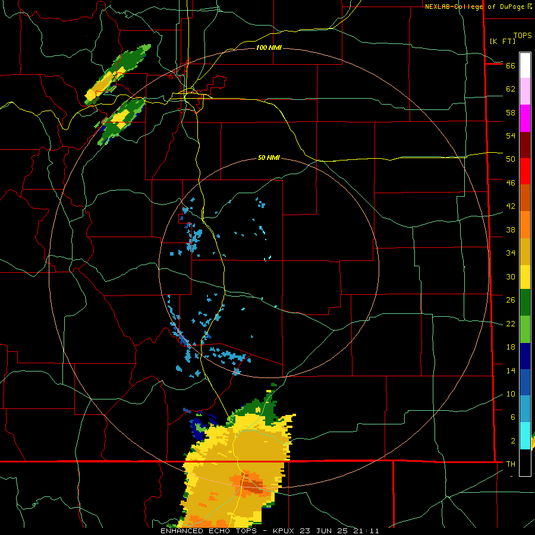Click the "10" legend value
This screenshot has width=535, height=535.
tap(511, 394)
